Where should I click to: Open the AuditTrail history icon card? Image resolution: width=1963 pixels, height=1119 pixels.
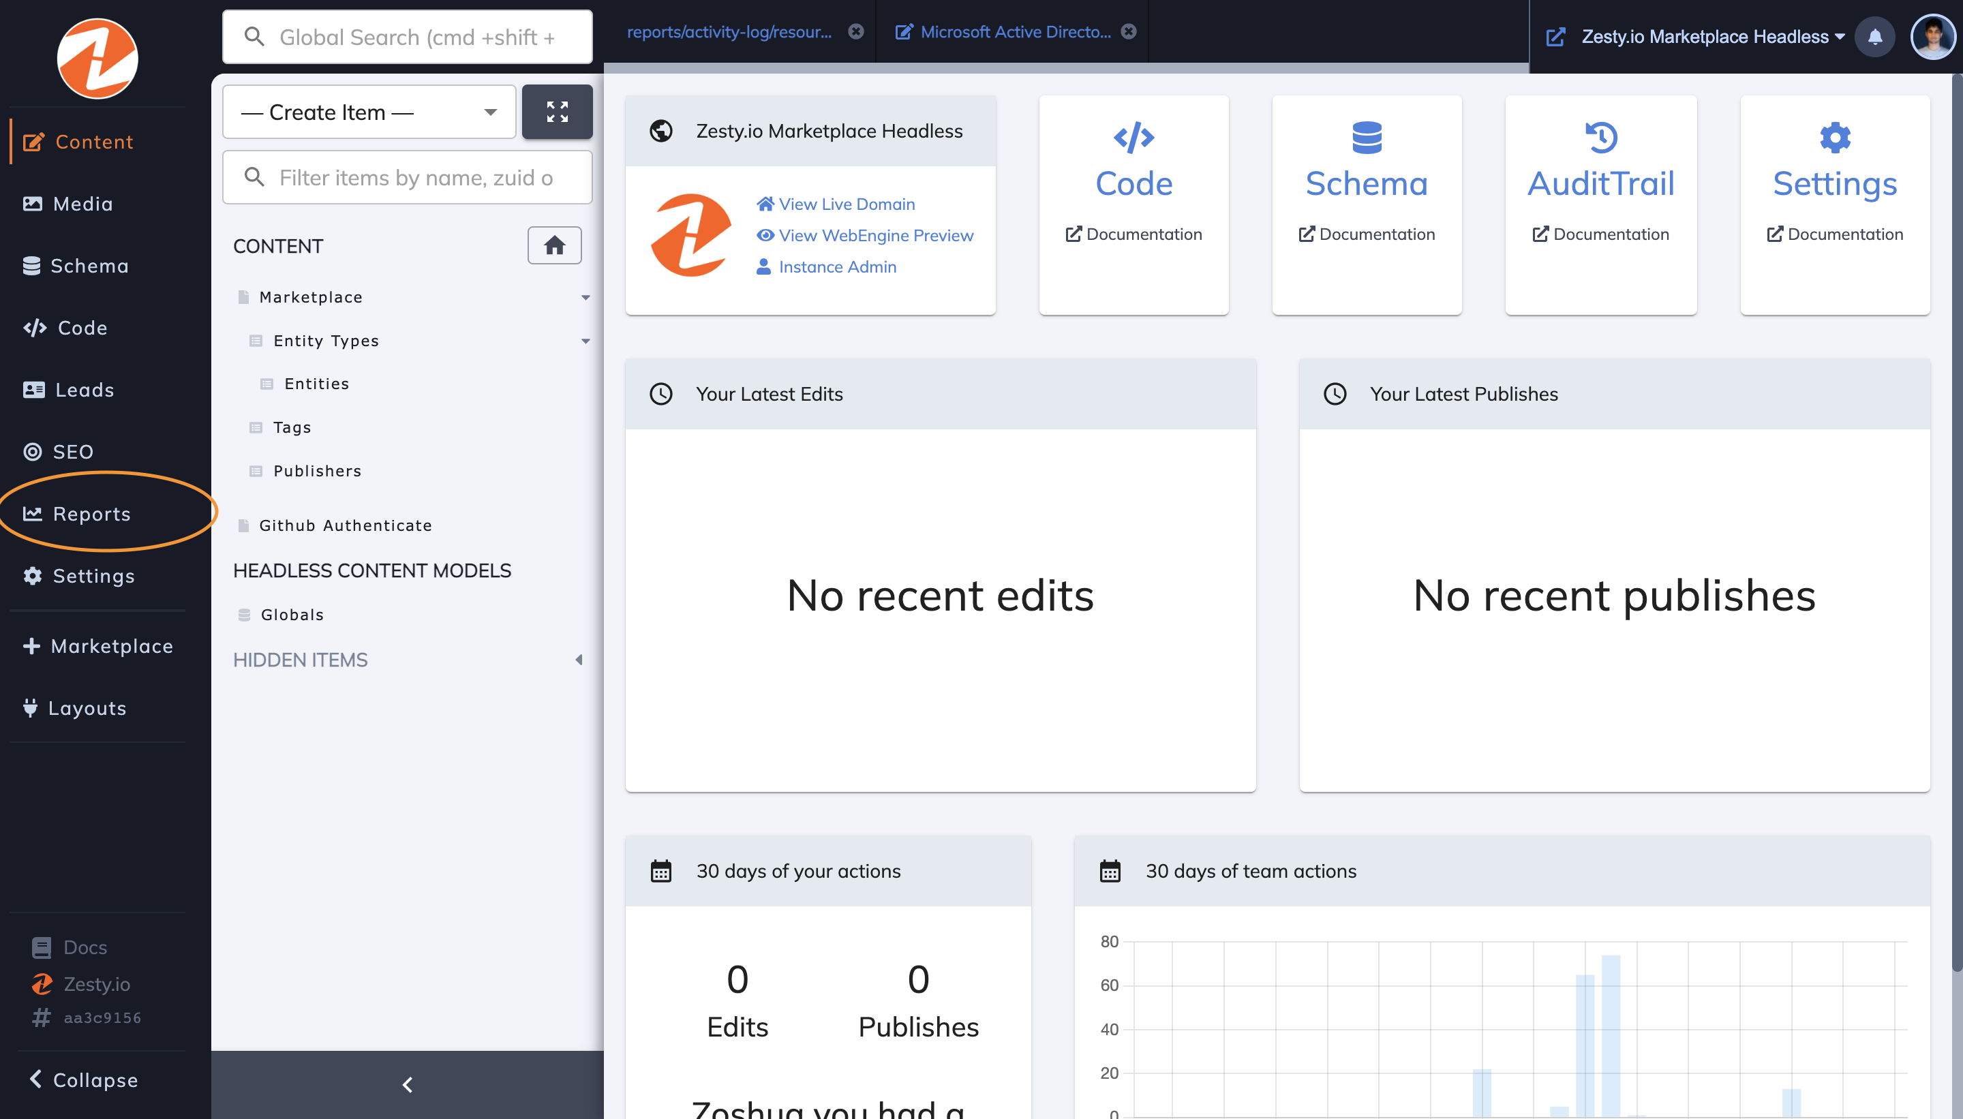click(1601, 138)
